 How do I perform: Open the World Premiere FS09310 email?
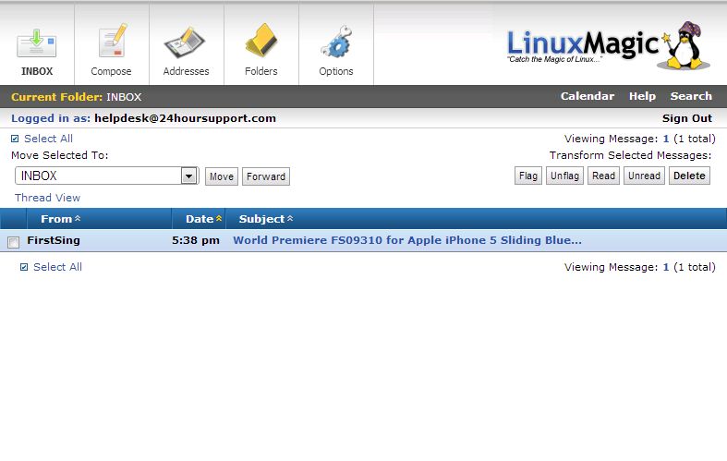[x=406, y=240]
